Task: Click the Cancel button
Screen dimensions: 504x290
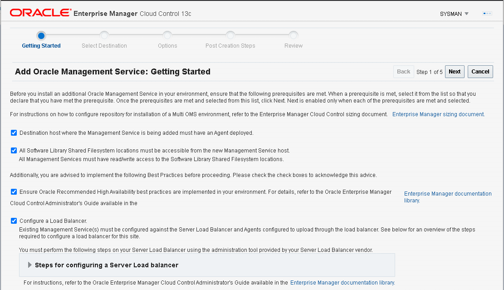Action: (x=480, y=71)
